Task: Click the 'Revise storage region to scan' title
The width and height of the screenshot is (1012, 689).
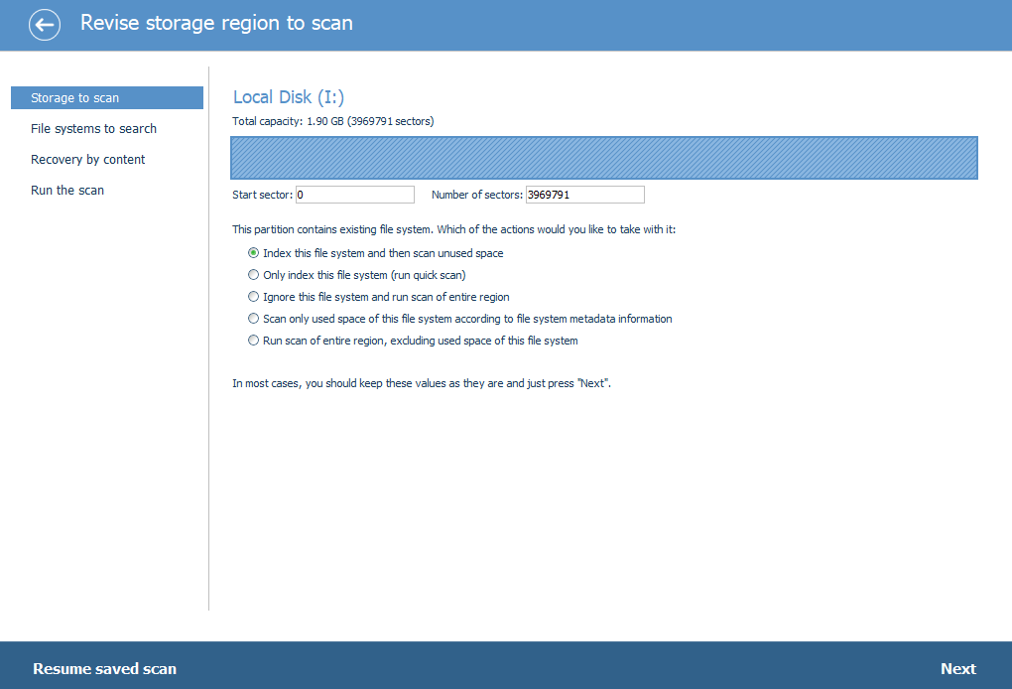Action: (216, 23)
